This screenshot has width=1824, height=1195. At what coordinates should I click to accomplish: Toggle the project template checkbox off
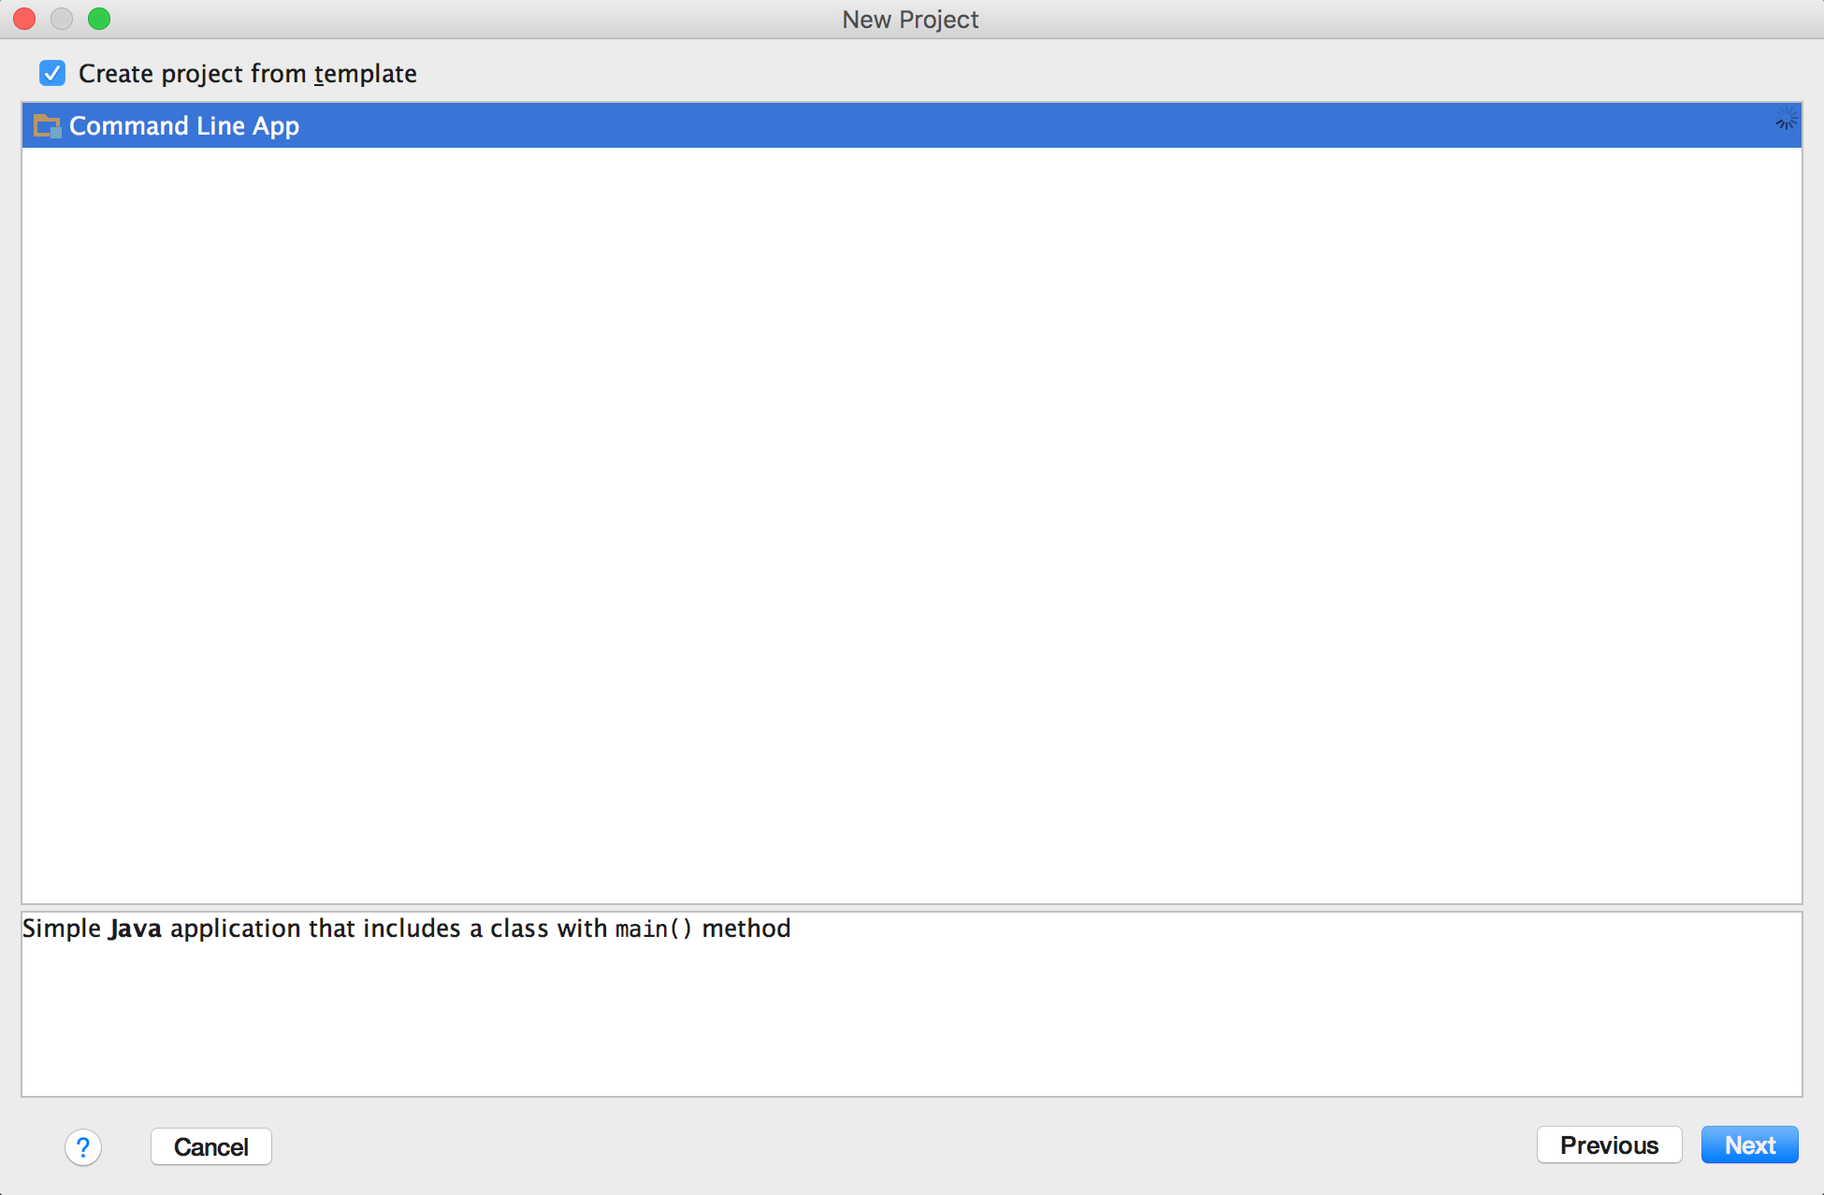click(x=52, y=73)
